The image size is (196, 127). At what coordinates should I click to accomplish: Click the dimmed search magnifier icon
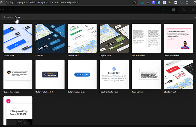(184, 9)
